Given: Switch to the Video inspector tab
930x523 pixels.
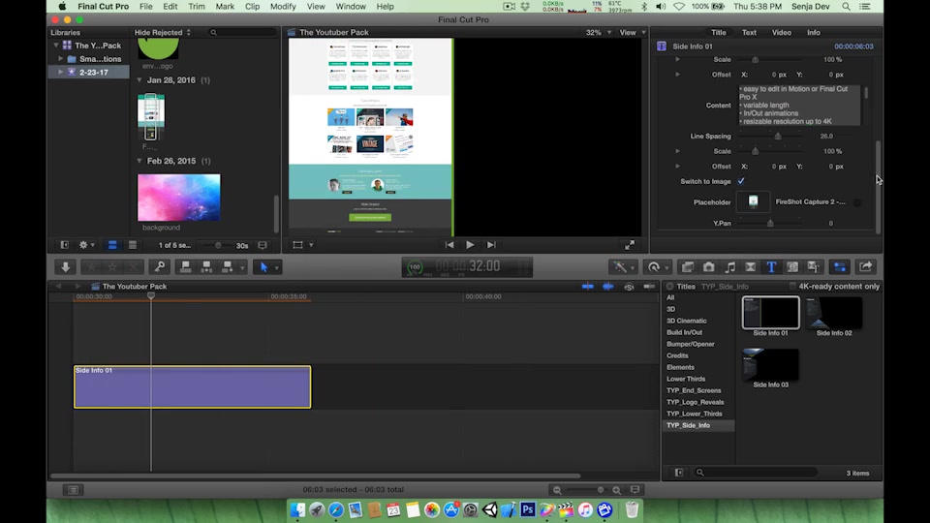Looking at the screenshot, I should click(781, 33).
